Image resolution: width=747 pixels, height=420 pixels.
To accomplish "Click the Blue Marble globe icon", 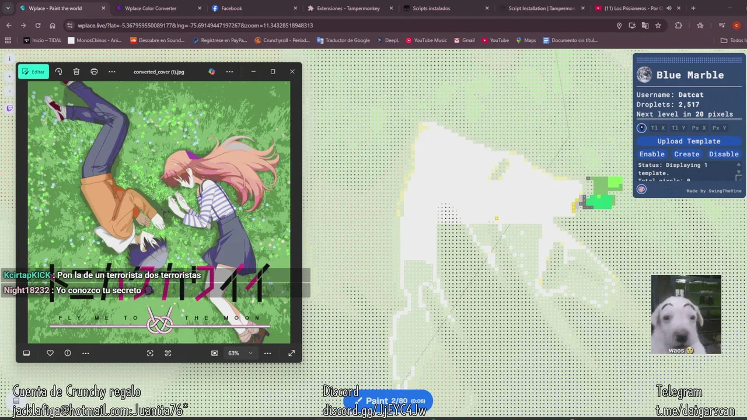I will 644,75.
